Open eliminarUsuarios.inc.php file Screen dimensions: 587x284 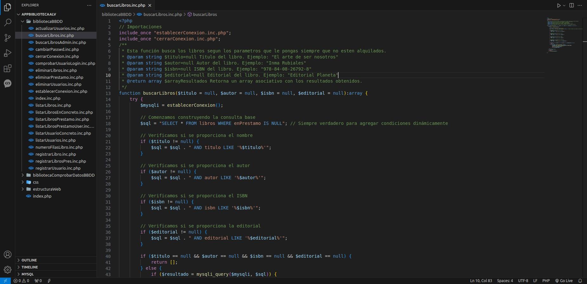pos(56,84)
